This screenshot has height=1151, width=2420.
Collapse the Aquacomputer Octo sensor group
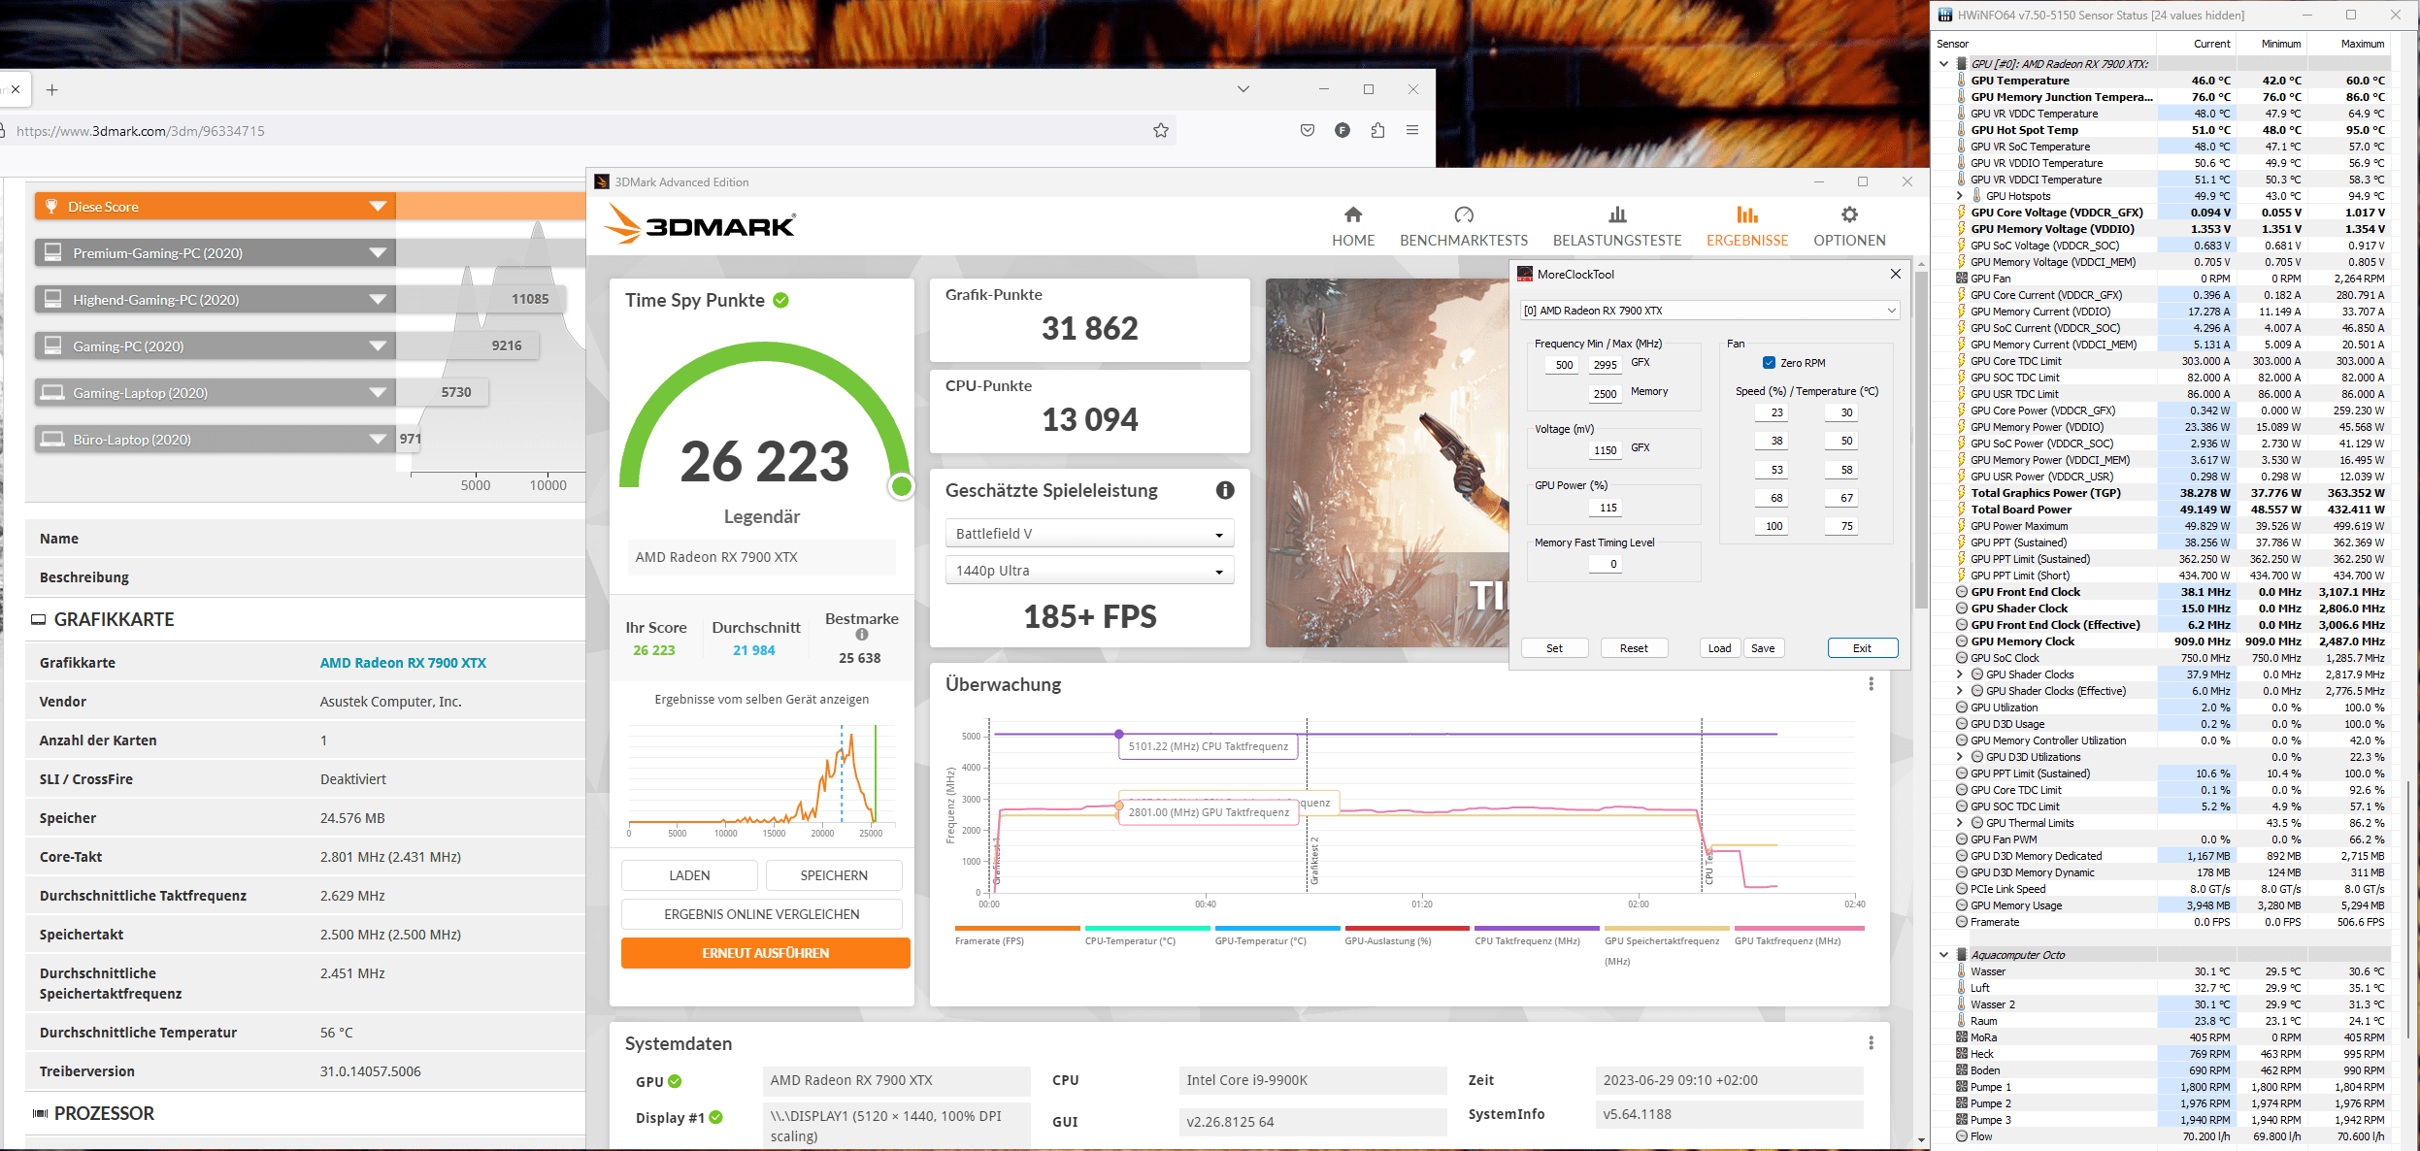pyautogui.click(x=1943, y=955)
